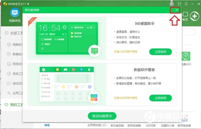Click 全面优化性能，打开速度再上一级 text

click(136, 78)
